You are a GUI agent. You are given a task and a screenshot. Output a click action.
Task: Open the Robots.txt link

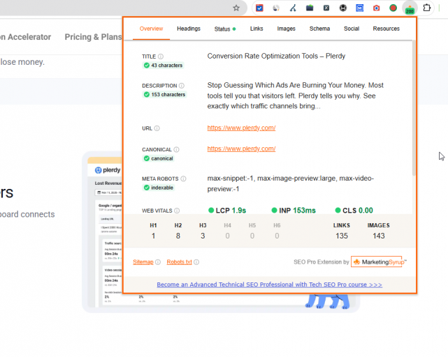click(179, 261)
